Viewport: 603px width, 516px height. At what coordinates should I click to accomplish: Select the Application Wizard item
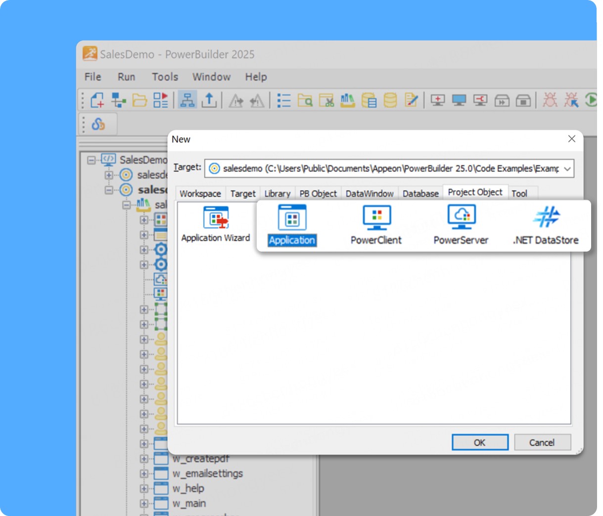216,224
